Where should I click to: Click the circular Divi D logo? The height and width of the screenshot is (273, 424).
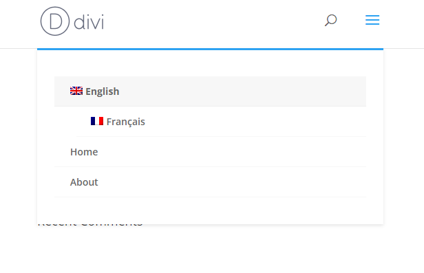tap(55, 21)
